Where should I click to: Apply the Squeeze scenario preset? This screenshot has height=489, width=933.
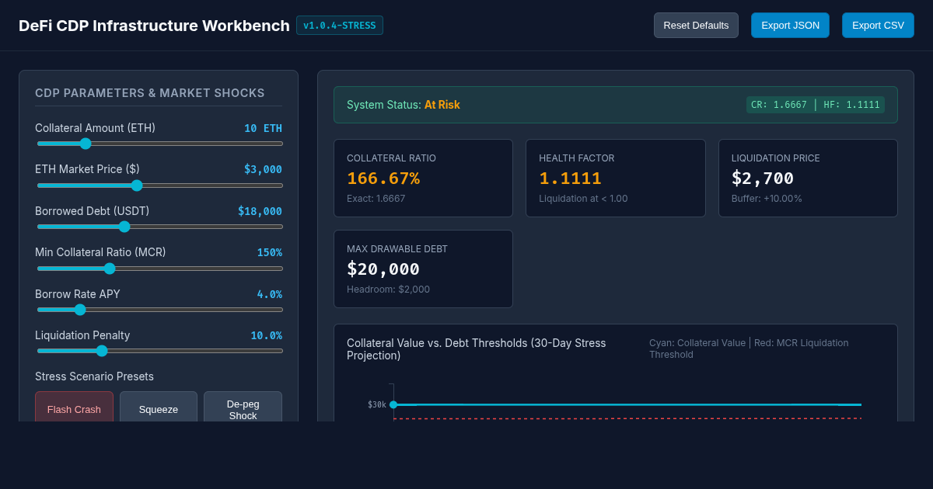pyautogui.click(x=159, y=407)
